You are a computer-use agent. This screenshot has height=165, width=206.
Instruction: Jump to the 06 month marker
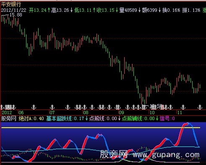[x=21, y=113]
